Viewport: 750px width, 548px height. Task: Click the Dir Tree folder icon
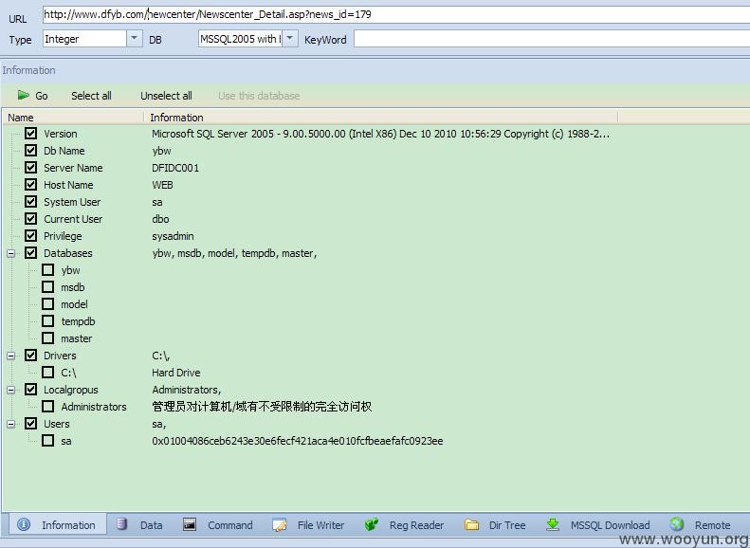471,524
